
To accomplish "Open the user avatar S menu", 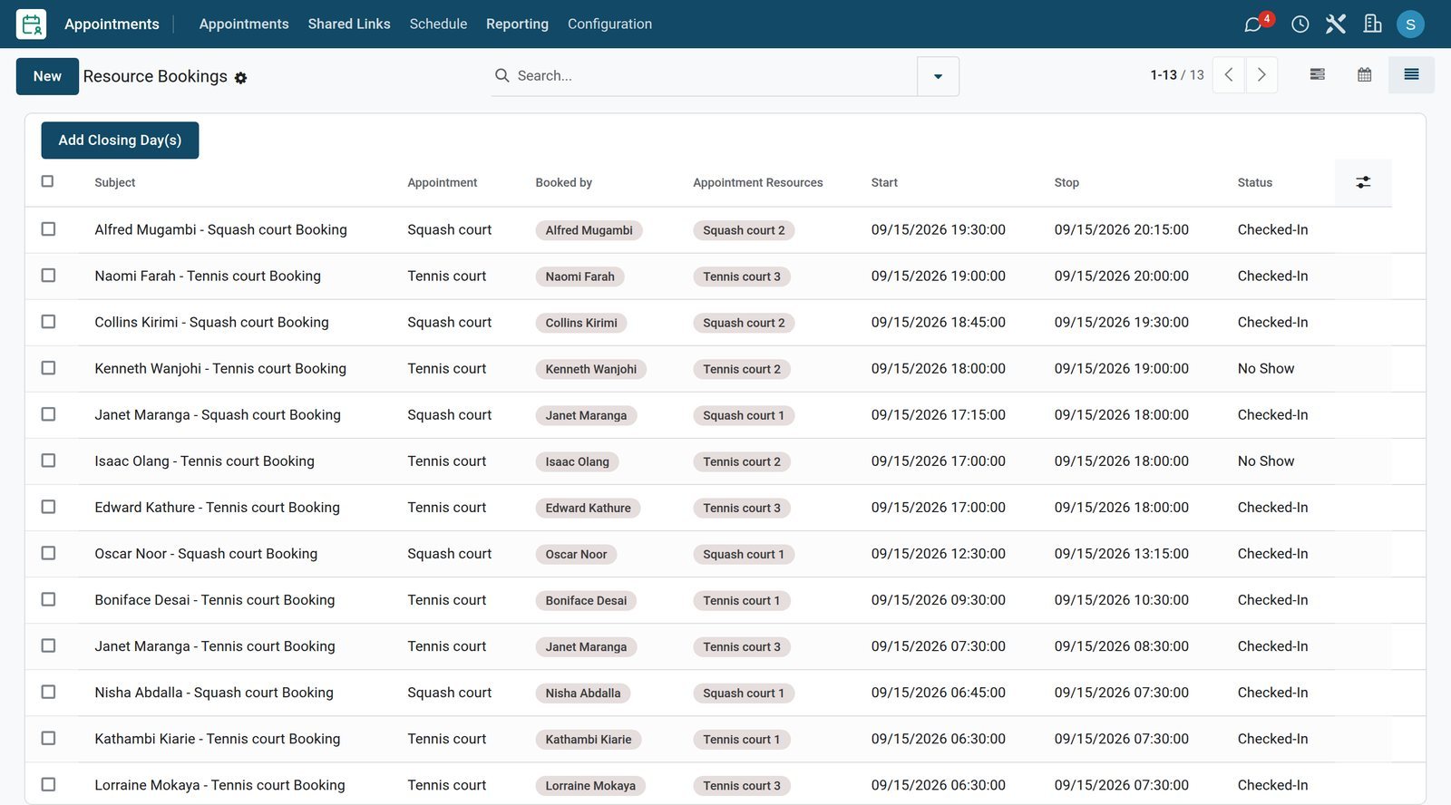I will point(1410,24).
